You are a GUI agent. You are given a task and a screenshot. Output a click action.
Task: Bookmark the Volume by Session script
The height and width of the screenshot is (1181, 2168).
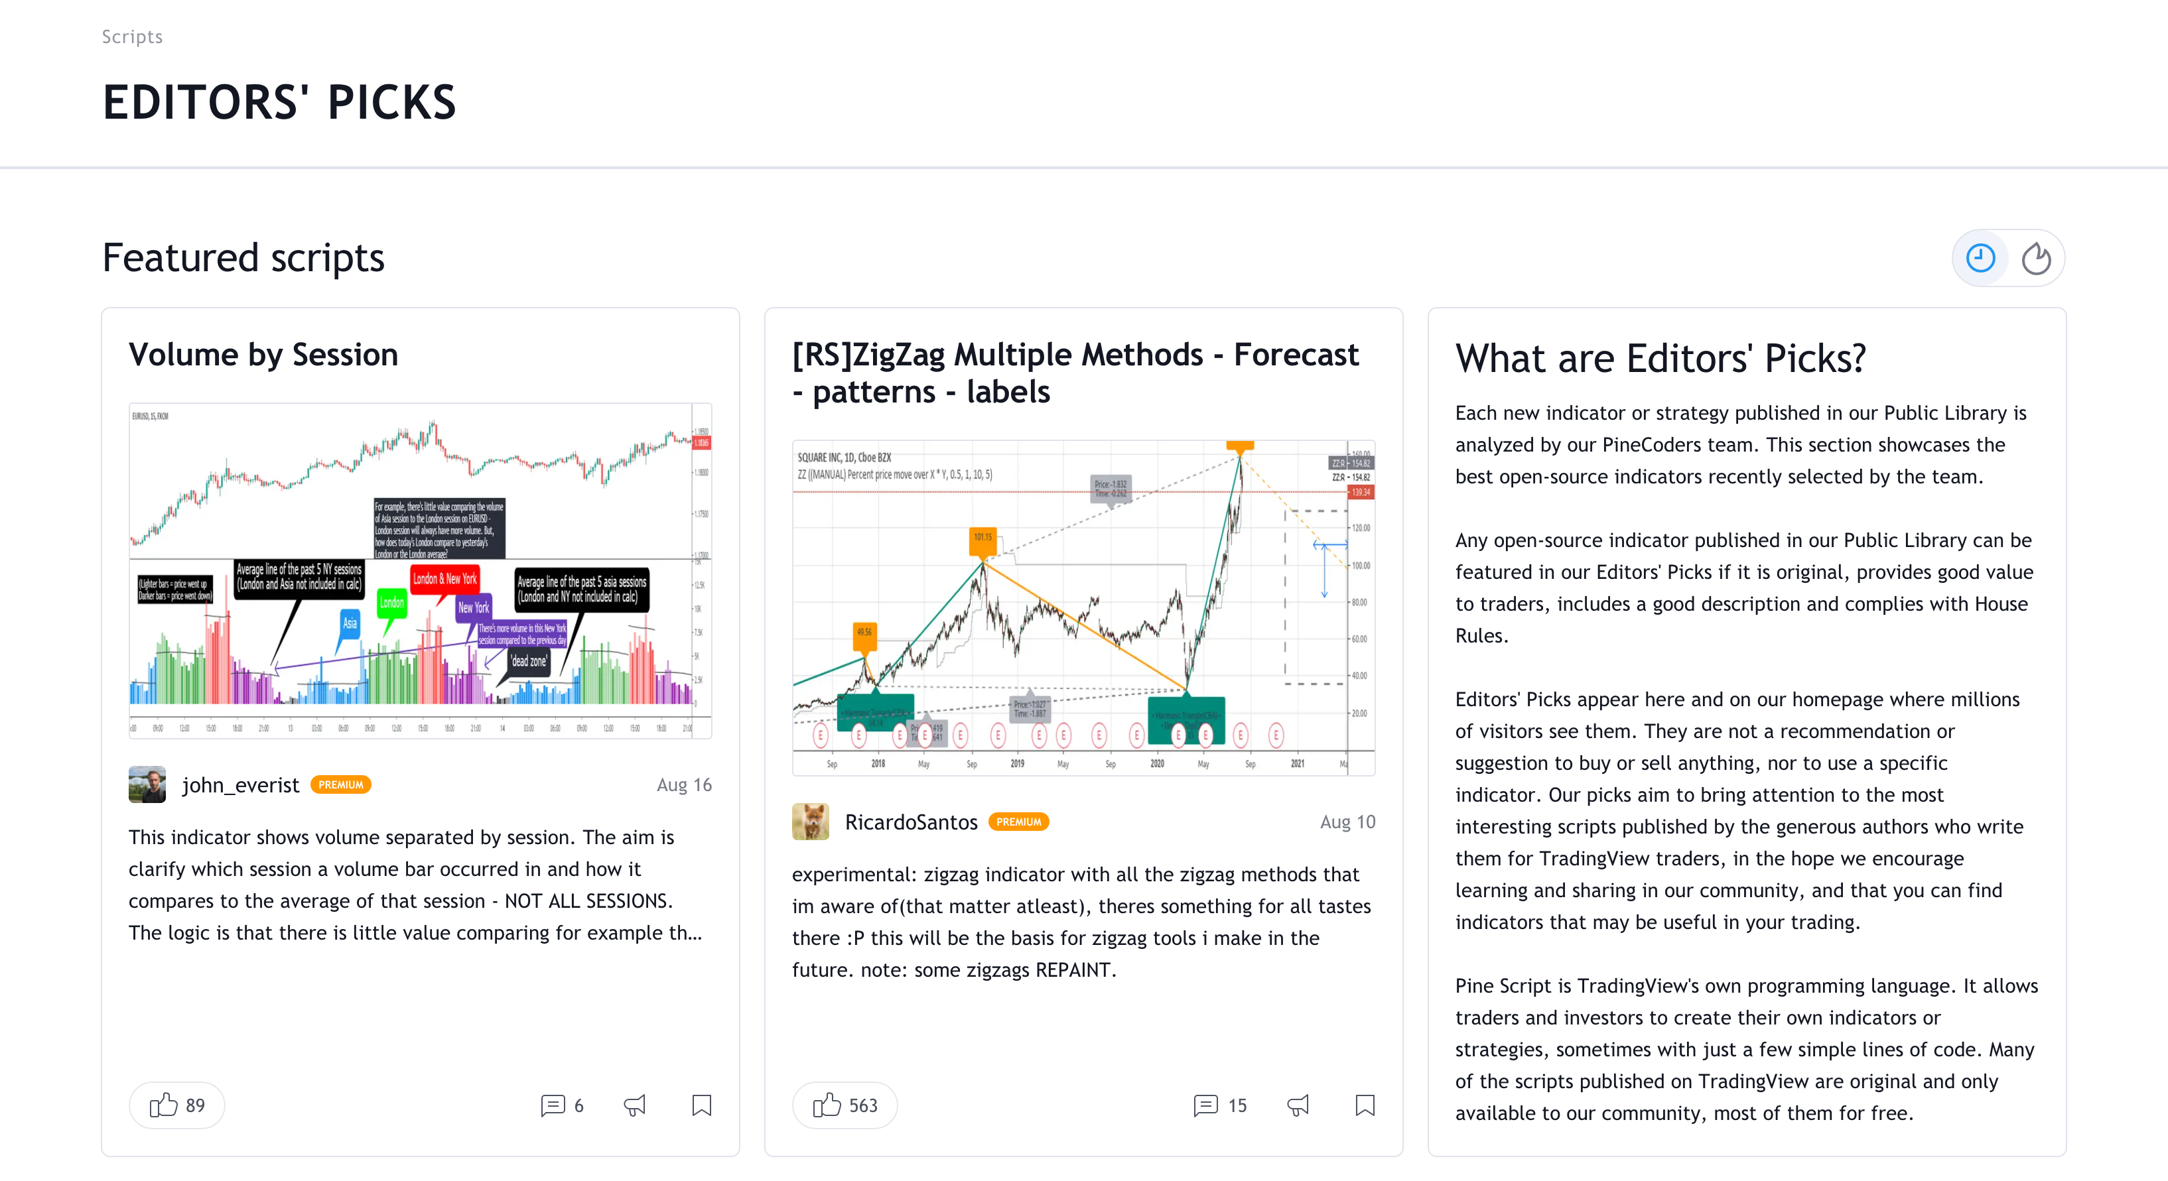point(701,1105)
